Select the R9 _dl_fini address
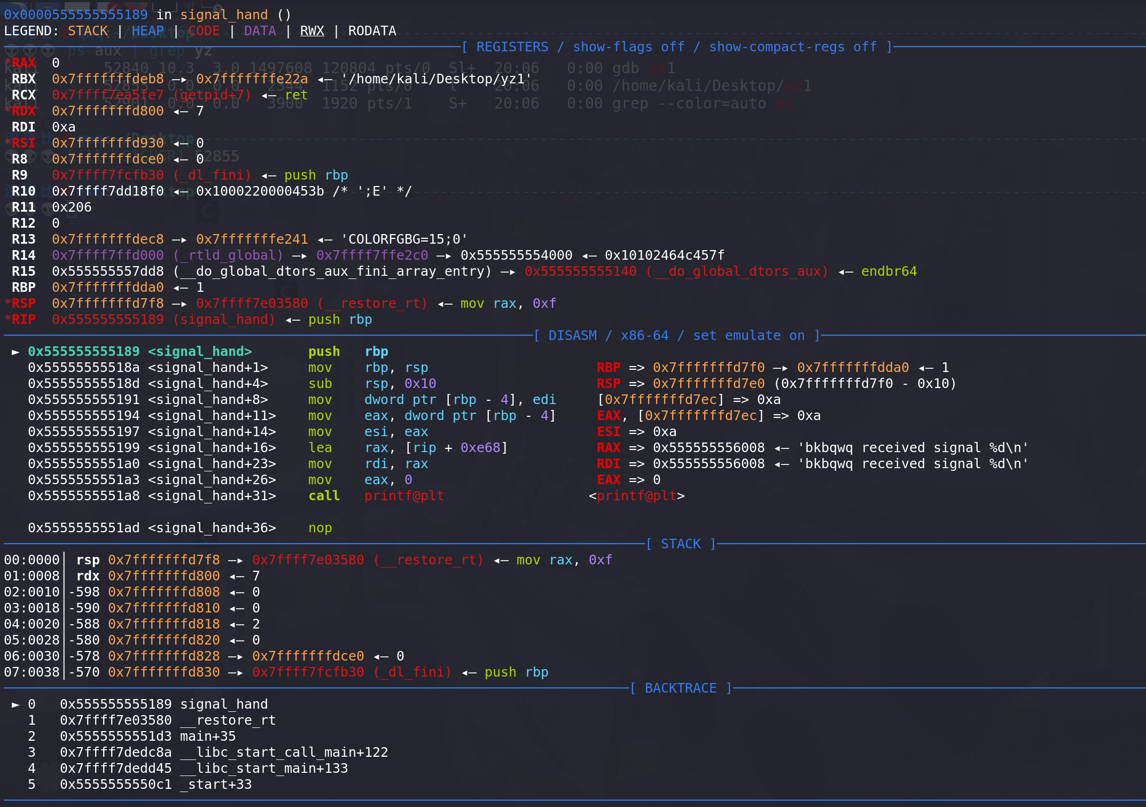This screenshot has width=1146, height=807. (x=152, y=175)
